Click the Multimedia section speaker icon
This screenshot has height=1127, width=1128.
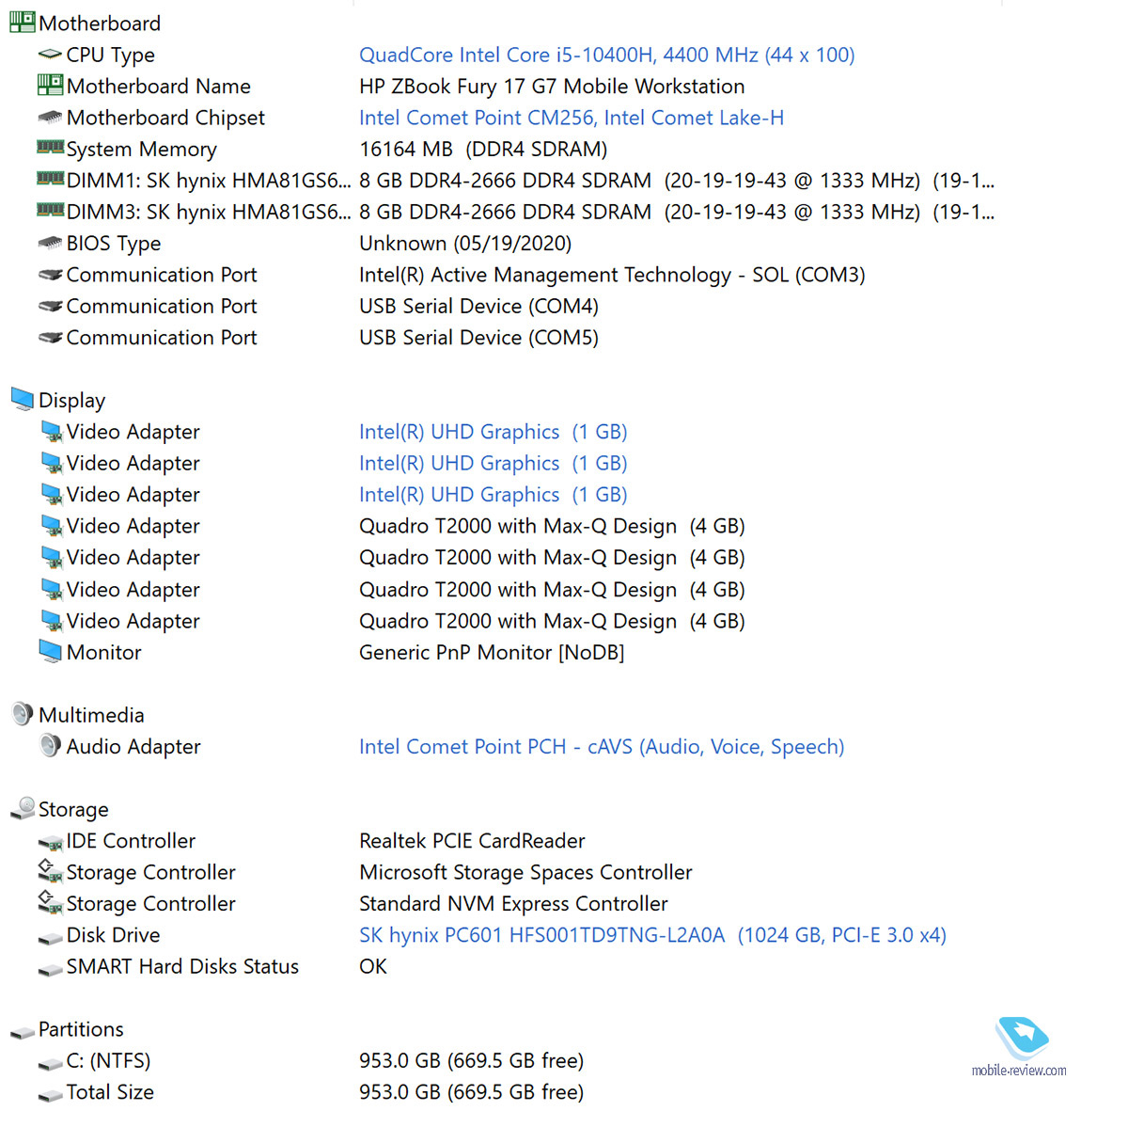23,714
